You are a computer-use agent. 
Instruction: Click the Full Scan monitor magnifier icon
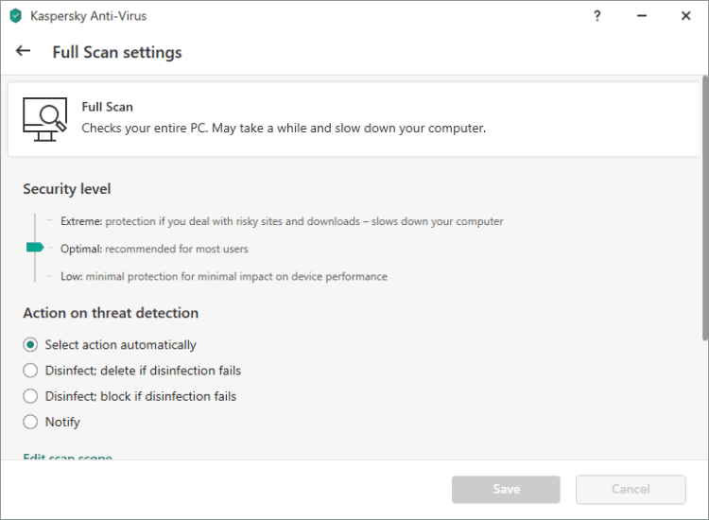[44, 120]
